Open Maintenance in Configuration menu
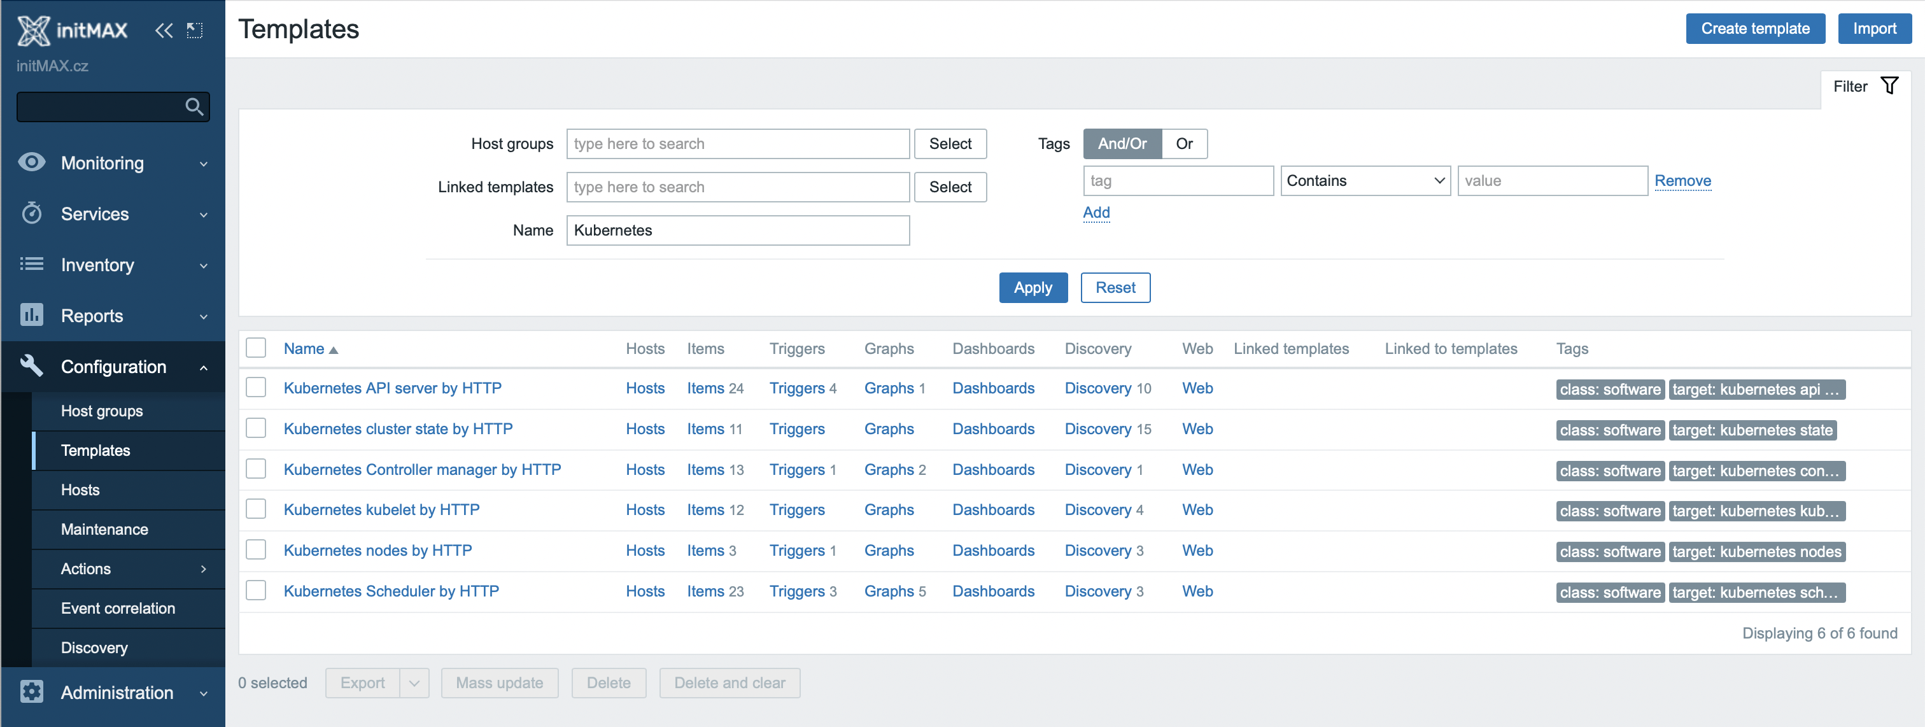 [x=104, y=530]
